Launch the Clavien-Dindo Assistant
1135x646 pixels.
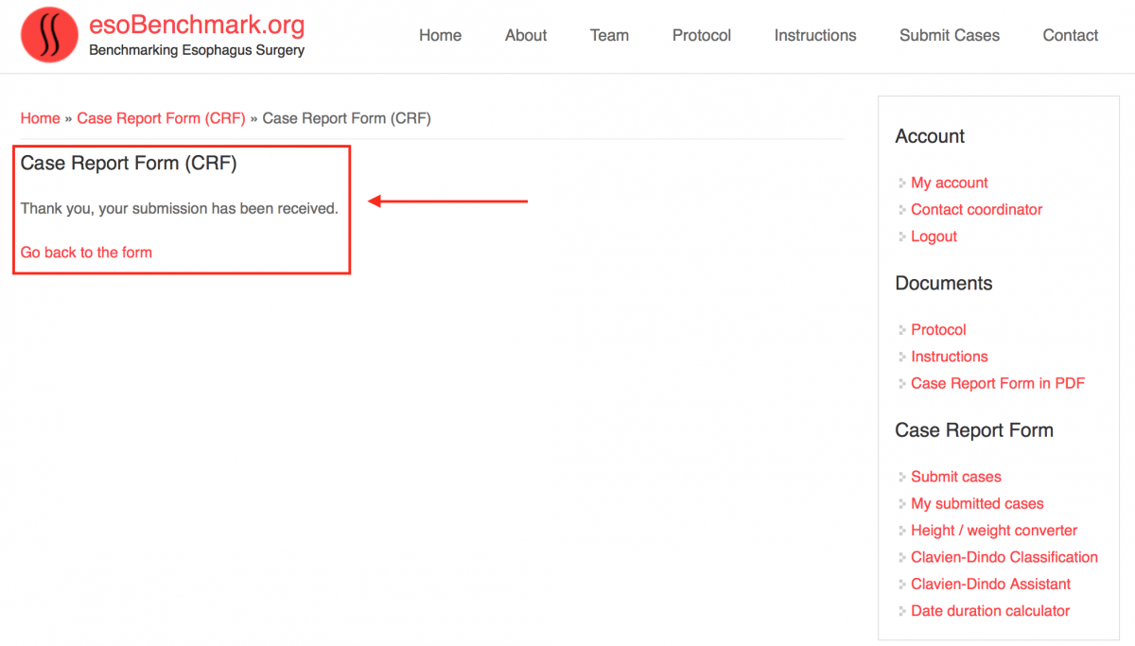[x=990, y=584]
